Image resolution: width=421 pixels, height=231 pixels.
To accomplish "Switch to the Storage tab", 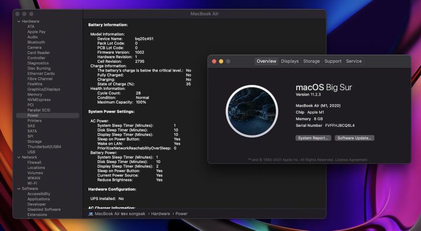I will 312,61.
